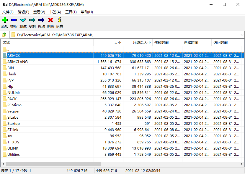Select the ULINK folder name
Image resolution: width=245 pixels, height=174 pixels.
point(13,148)
